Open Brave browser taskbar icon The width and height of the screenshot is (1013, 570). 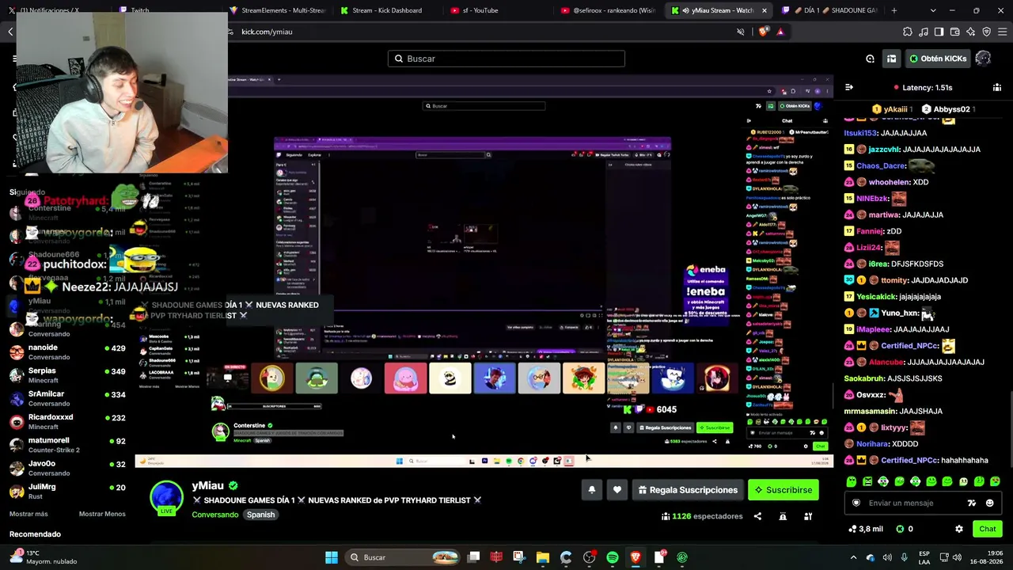635,557
